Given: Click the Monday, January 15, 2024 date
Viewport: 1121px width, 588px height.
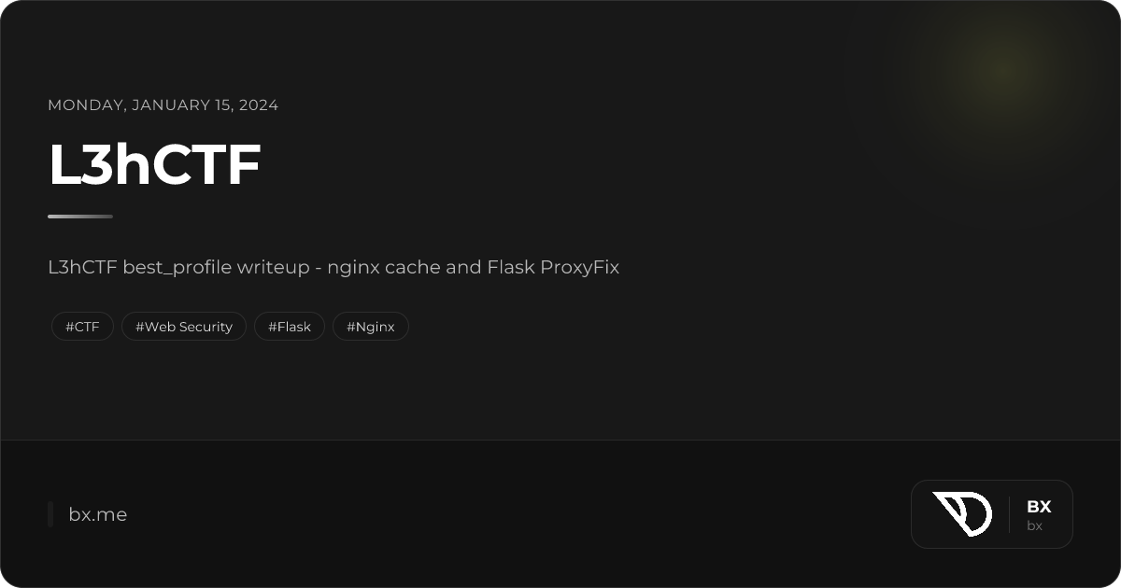Looking at the screenshot, I should coord(163,105).
